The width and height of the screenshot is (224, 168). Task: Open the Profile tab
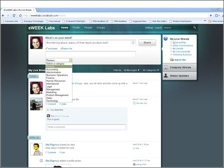(76, 28)
